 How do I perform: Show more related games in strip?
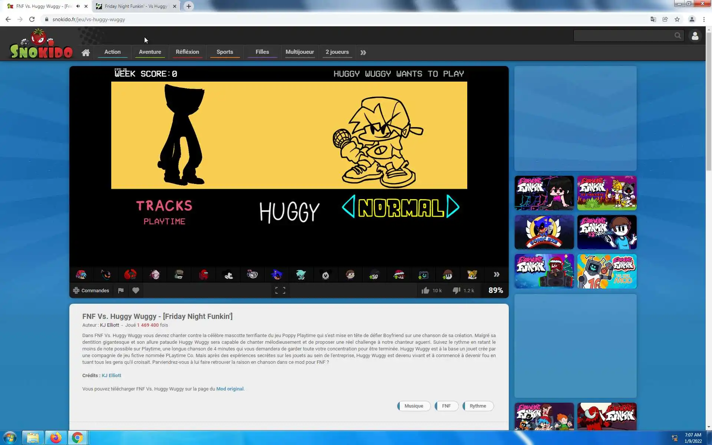pyautogui.click(x=496, y=274)
